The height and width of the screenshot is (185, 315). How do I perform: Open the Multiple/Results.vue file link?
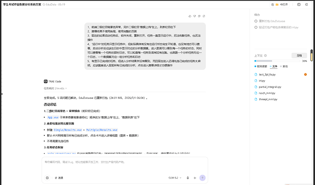click(102, 130)
